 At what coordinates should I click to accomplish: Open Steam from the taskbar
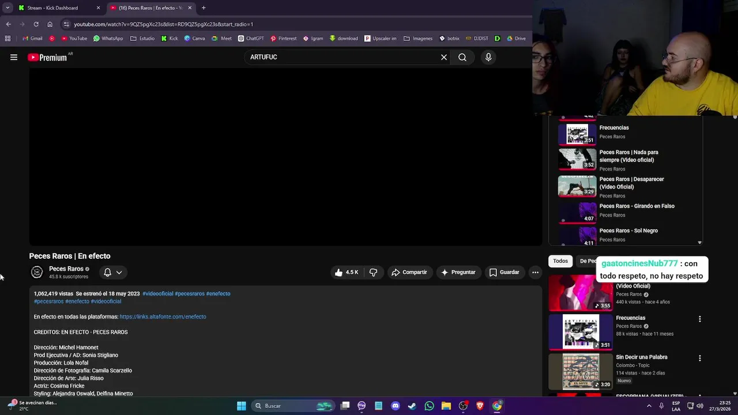click(x=412, y=406)
